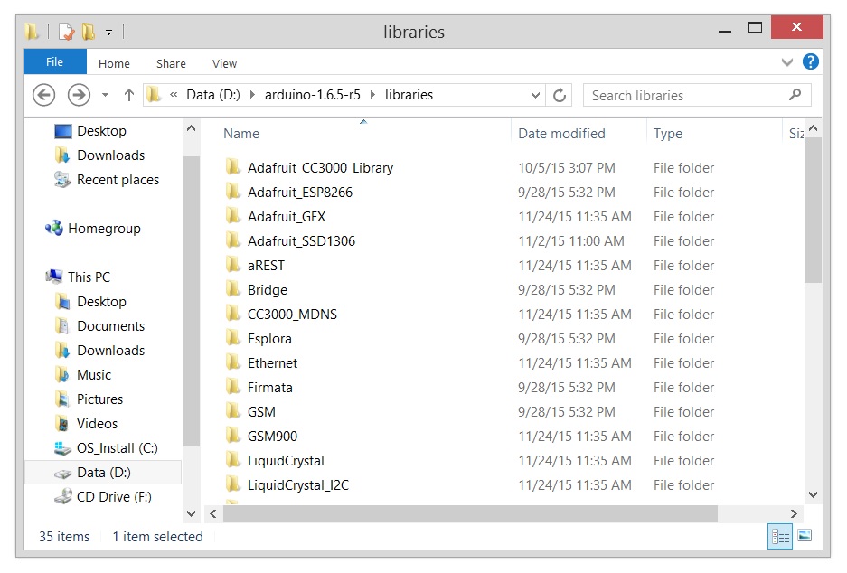Select the Firmata folder icon
Viewport: 847px width, 573px height.
233,386
